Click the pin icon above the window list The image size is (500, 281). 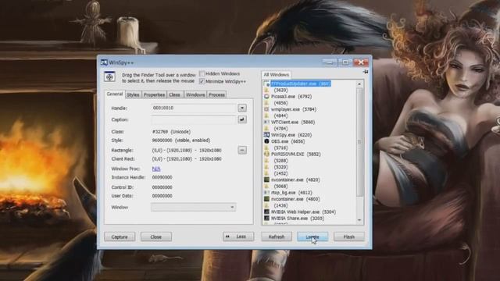(366, 72)
